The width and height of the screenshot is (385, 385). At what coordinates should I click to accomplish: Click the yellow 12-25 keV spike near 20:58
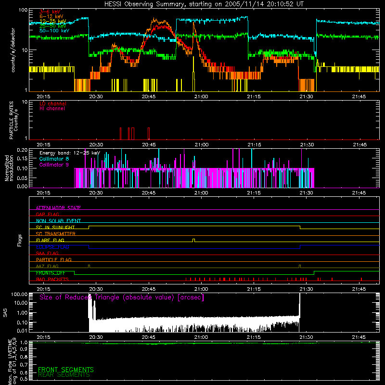[194, 74]
